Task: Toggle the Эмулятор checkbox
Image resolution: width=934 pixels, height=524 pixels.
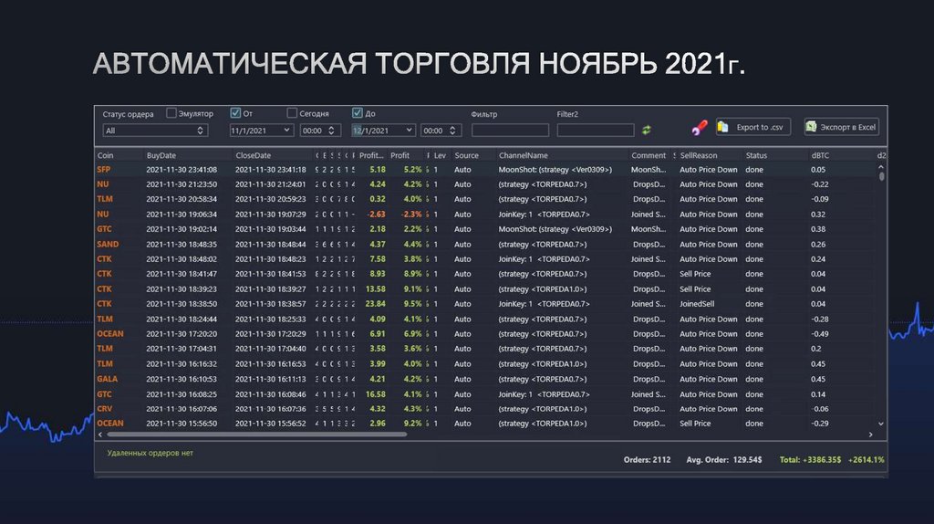Action: tap(171, 112)
